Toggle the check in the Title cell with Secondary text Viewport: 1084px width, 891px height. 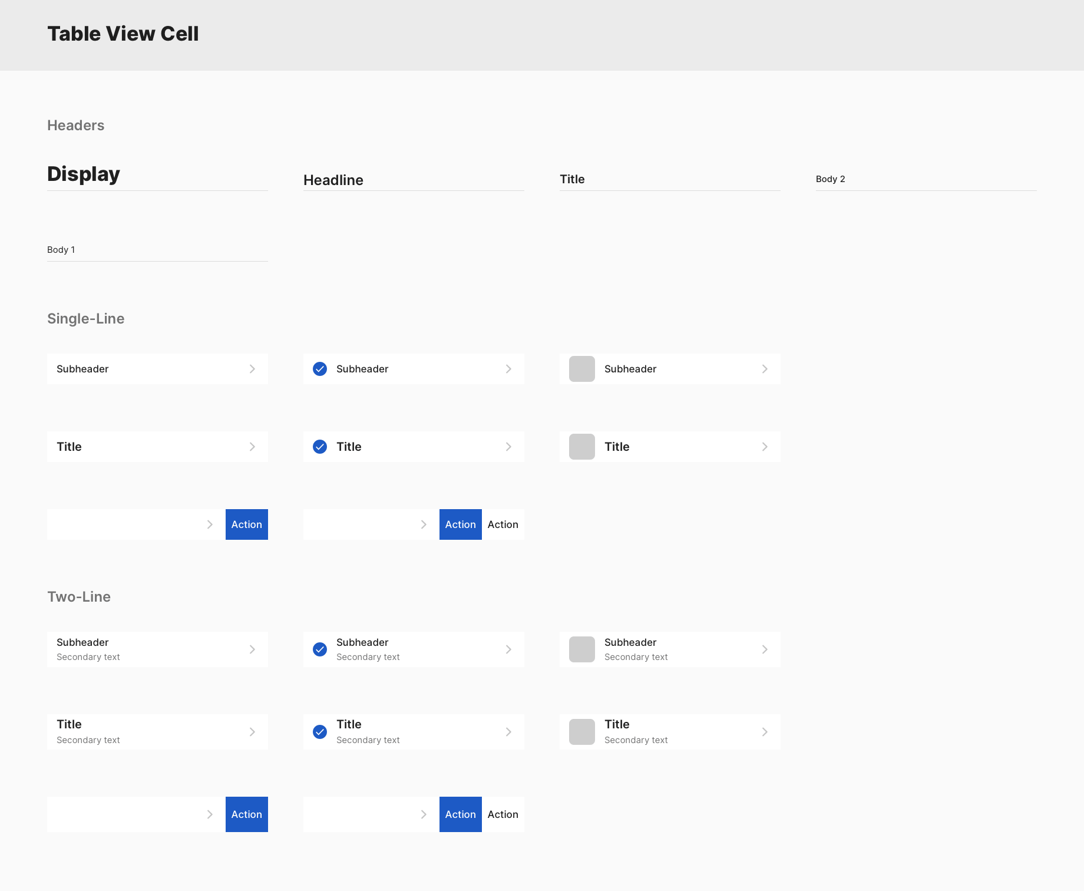coord(320,731)
